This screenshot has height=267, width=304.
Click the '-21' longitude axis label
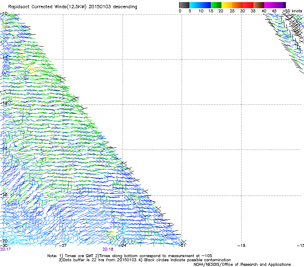click(182, 246)
